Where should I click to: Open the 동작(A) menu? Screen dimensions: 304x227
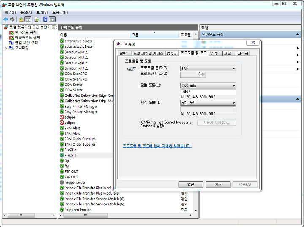point(26,12)
